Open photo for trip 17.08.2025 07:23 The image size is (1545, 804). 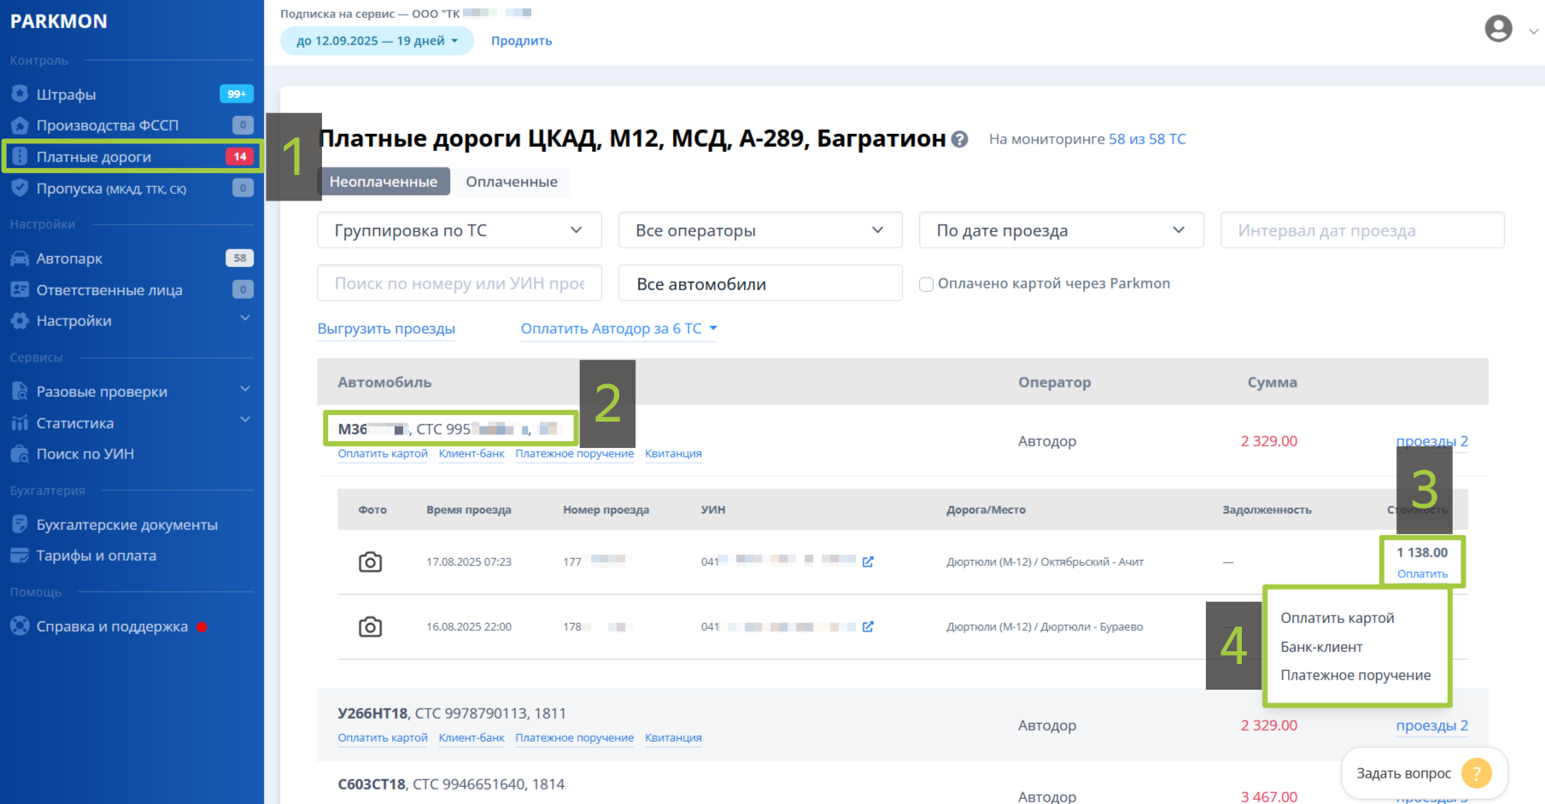[370, 562]
